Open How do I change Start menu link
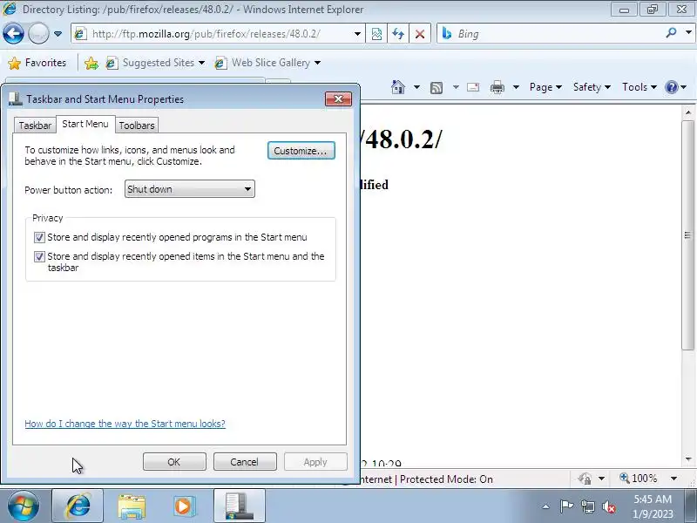 (125, 424)
